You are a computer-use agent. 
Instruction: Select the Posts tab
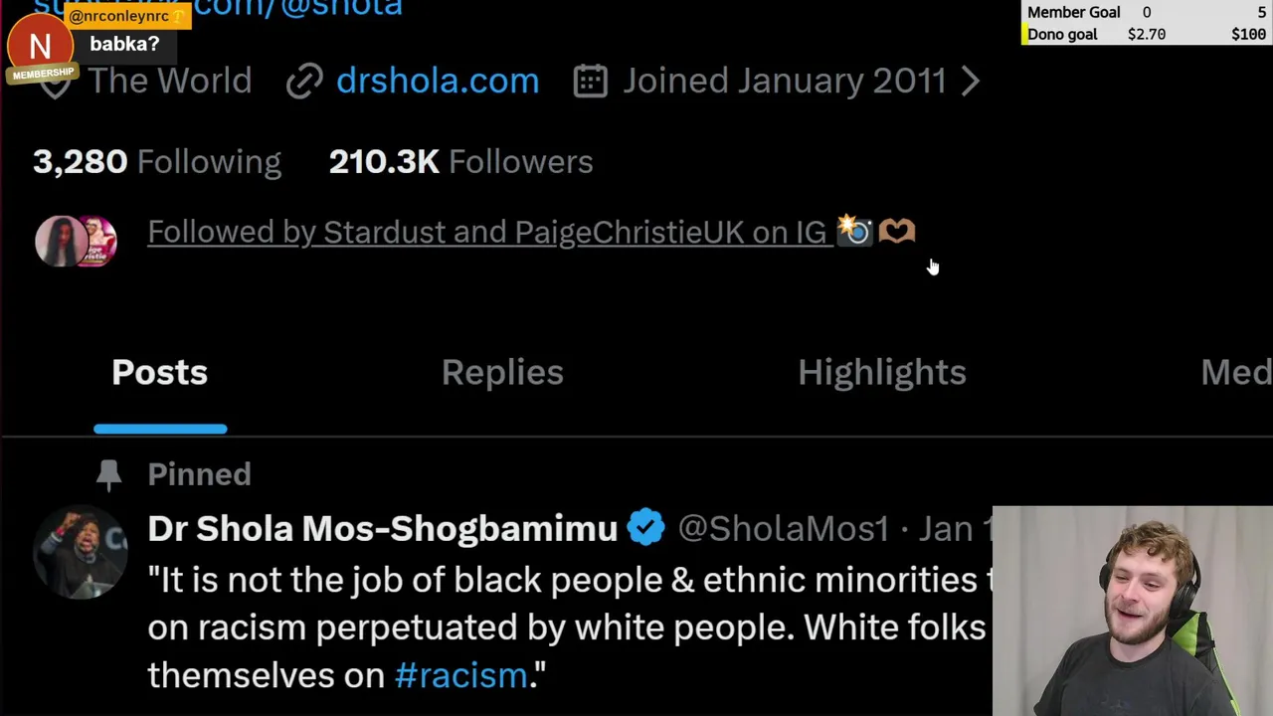click(x=159, y=373)
